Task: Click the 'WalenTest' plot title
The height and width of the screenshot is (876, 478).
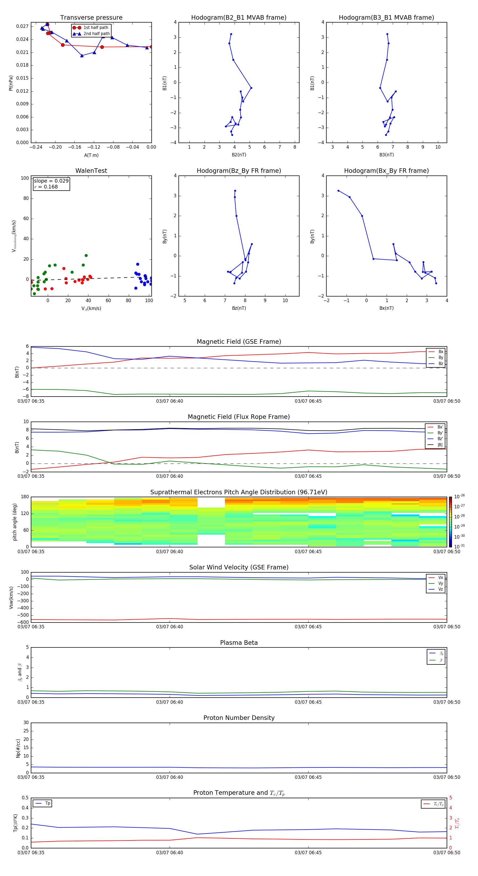Action: [x=91, y=171]
